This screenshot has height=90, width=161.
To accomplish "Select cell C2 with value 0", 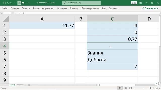I will (112, 32).
